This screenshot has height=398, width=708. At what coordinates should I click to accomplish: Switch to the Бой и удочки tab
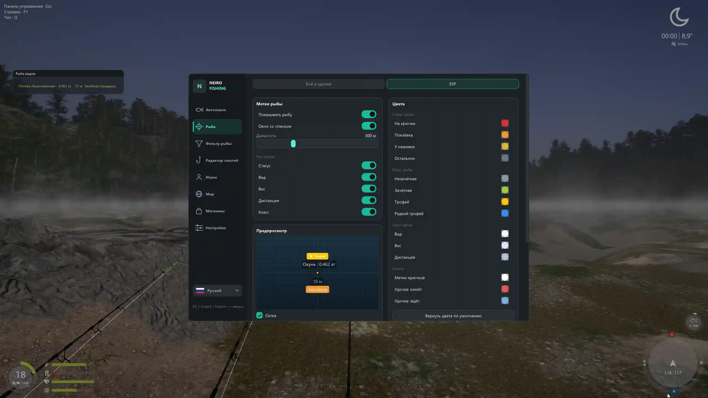(318, 84)
